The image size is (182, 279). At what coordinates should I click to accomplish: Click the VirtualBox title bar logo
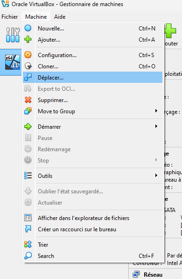pyautogui.click(x=5, y=4)
